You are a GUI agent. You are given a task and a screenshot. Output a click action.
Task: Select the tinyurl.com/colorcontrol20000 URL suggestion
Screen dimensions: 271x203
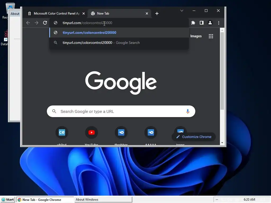pos(119,33)
